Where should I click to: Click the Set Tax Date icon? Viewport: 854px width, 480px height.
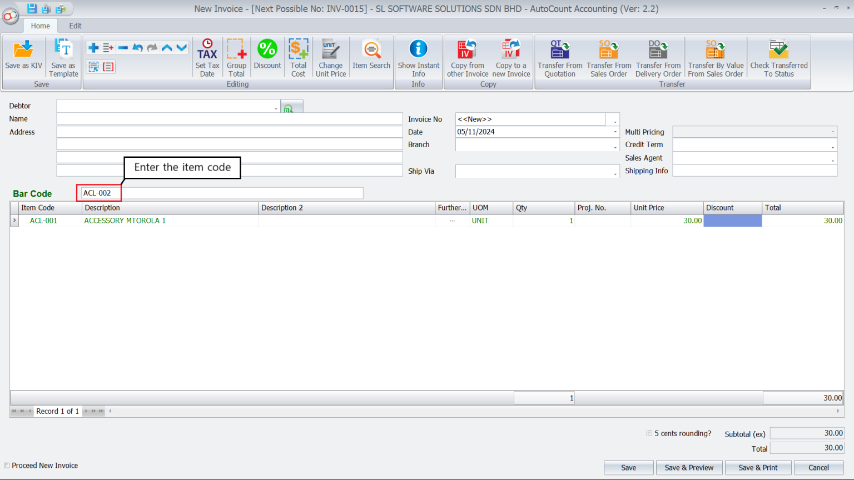click(207, 56)
